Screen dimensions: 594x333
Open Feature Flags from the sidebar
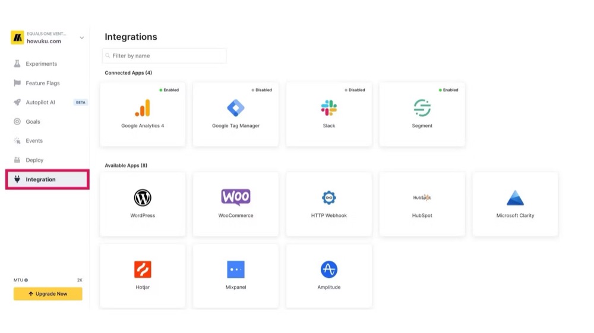coord(42,84)
